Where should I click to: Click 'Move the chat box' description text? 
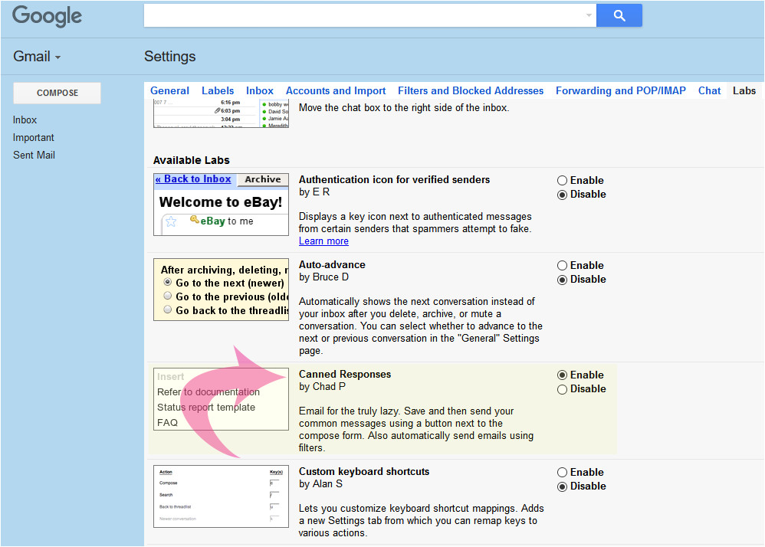coord(404,108)
